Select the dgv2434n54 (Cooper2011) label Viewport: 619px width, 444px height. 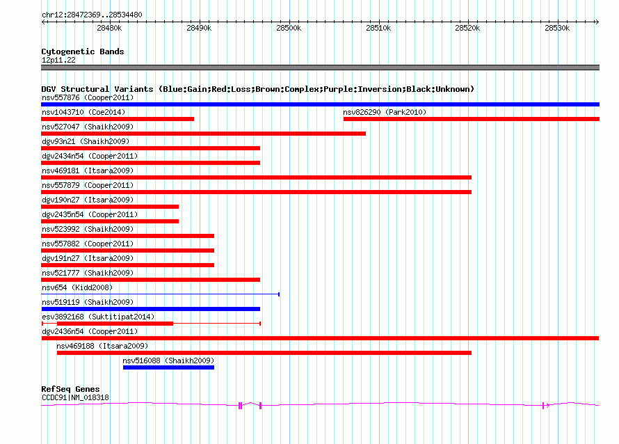tap(90, 156)
